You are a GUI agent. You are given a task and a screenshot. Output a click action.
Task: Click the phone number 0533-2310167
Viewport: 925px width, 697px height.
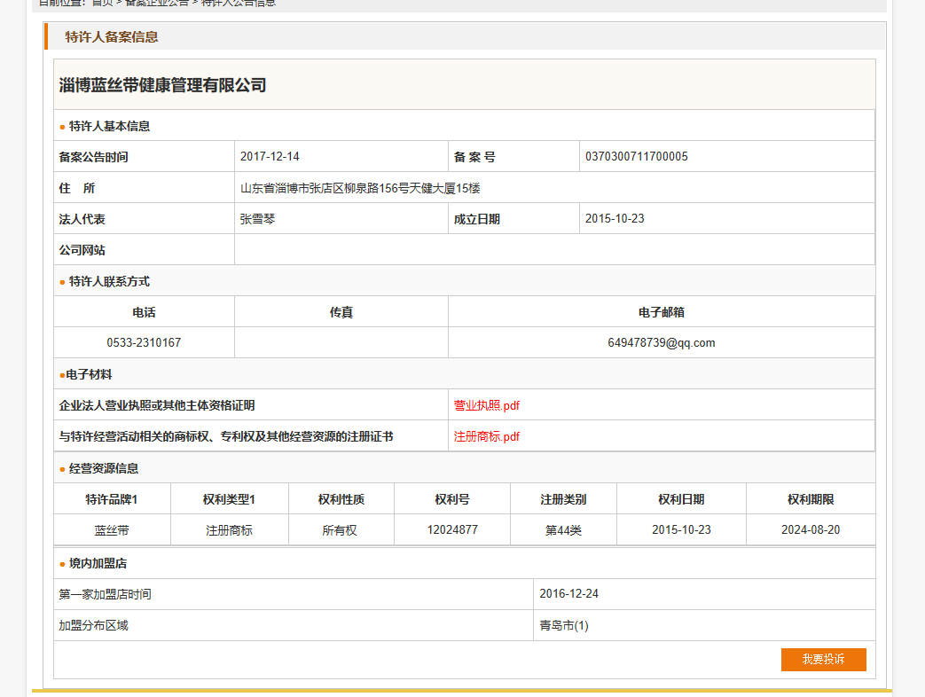coord(144,342)
